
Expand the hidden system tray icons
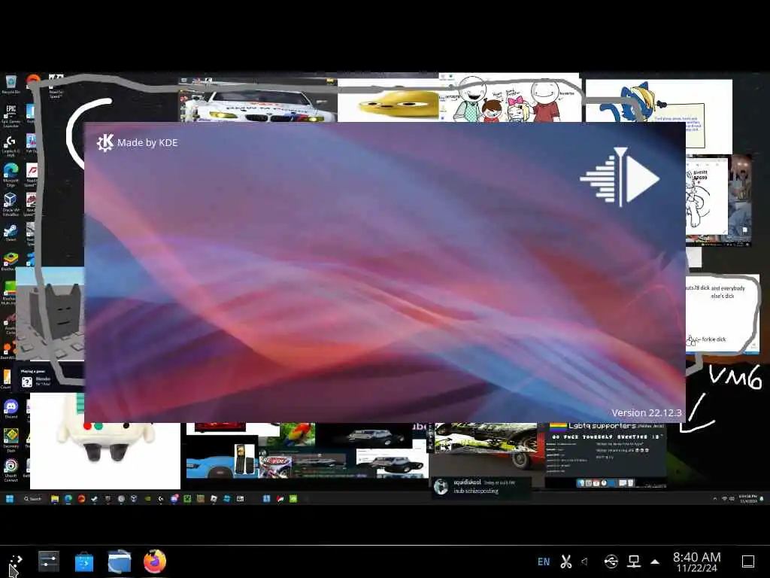click(655, 561)
